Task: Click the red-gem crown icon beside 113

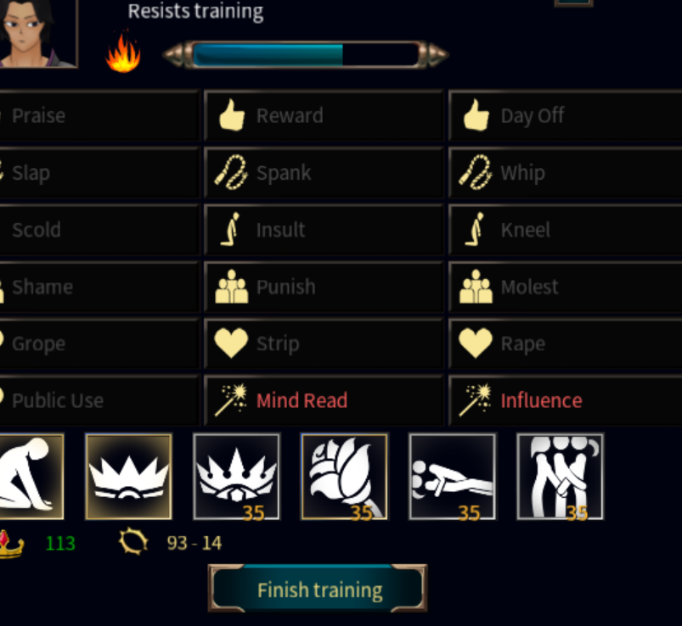Action: [9, 544]
